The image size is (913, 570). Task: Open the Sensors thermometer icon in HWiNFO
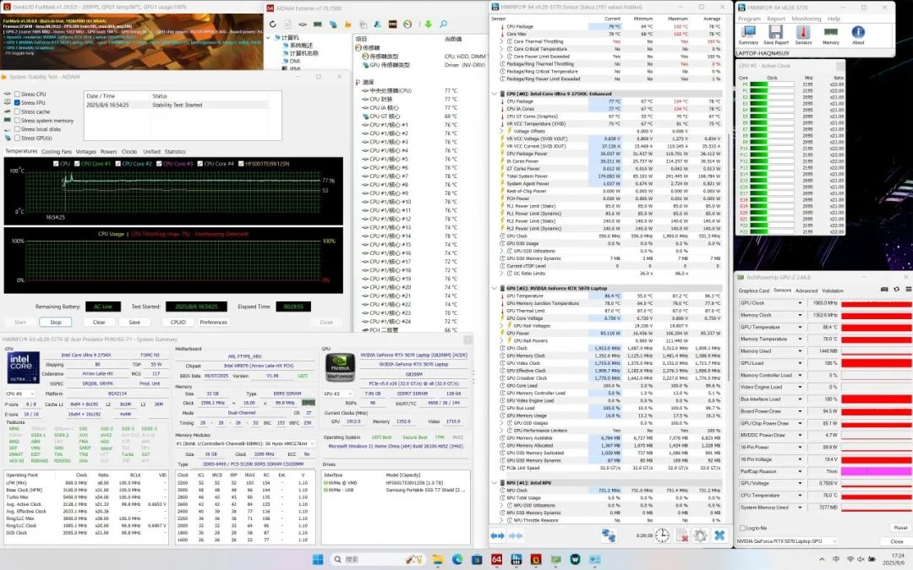[x=804, y=34]
